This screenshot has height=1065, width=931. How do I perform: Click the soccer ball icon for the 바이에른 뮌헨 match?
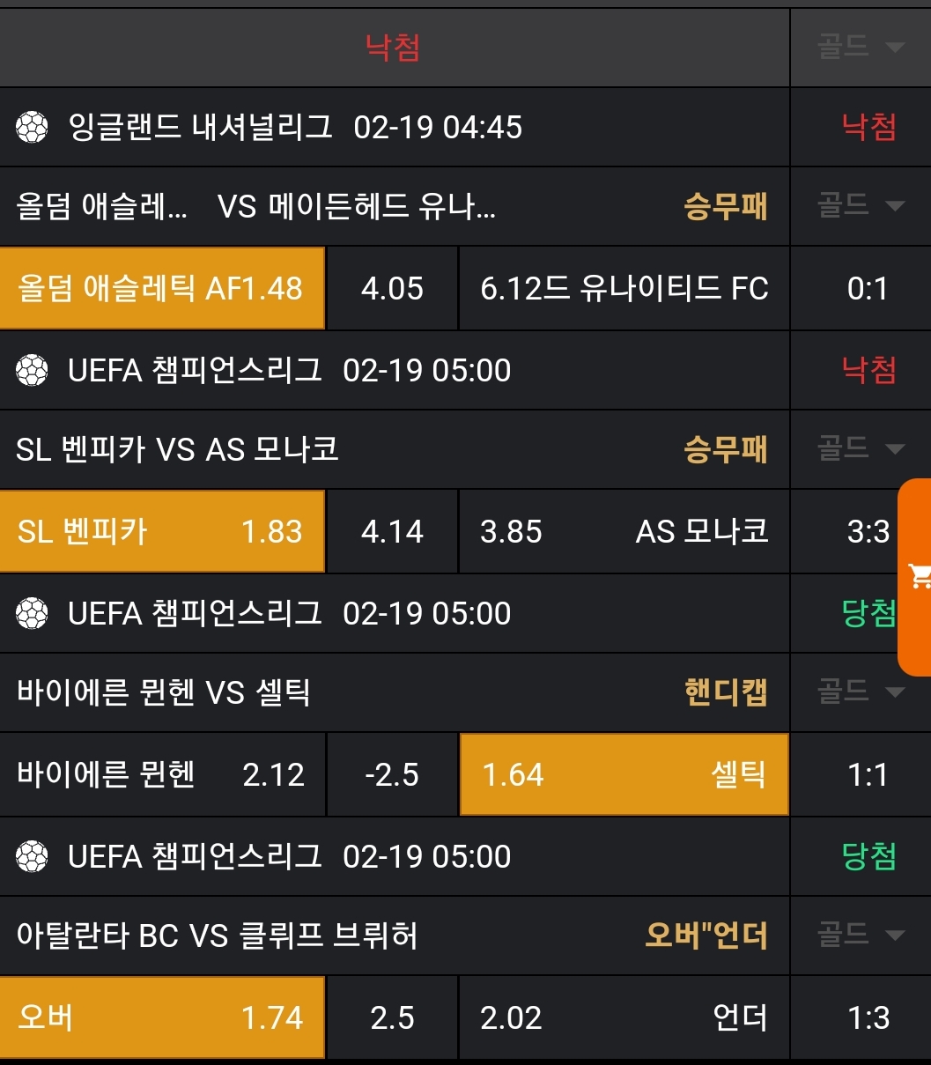coord(31,614)
